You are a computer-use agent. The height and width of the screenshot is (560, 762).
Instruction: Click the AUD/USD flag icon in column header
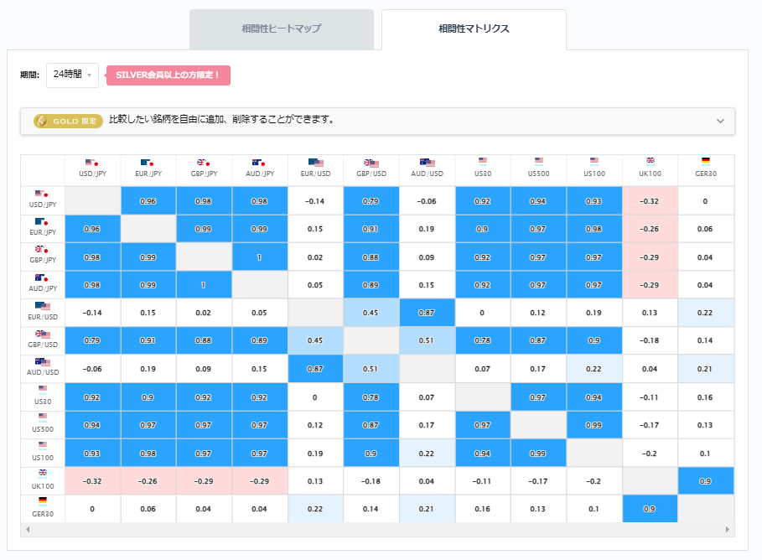click(427, 163)
